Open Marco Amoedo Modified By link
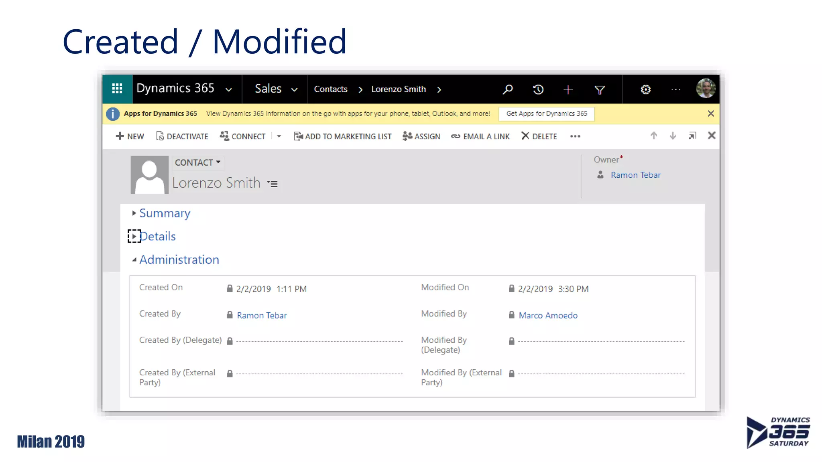This screenshot has width=822, height=462. pos(548,316)
